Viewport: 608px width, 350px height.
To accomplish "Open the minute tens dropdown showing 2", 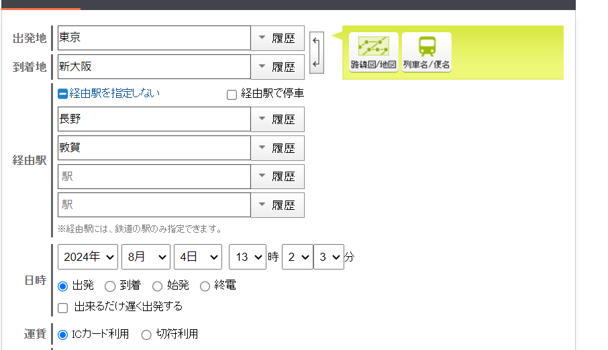I will pyautogui.click(x=297, y=257).
